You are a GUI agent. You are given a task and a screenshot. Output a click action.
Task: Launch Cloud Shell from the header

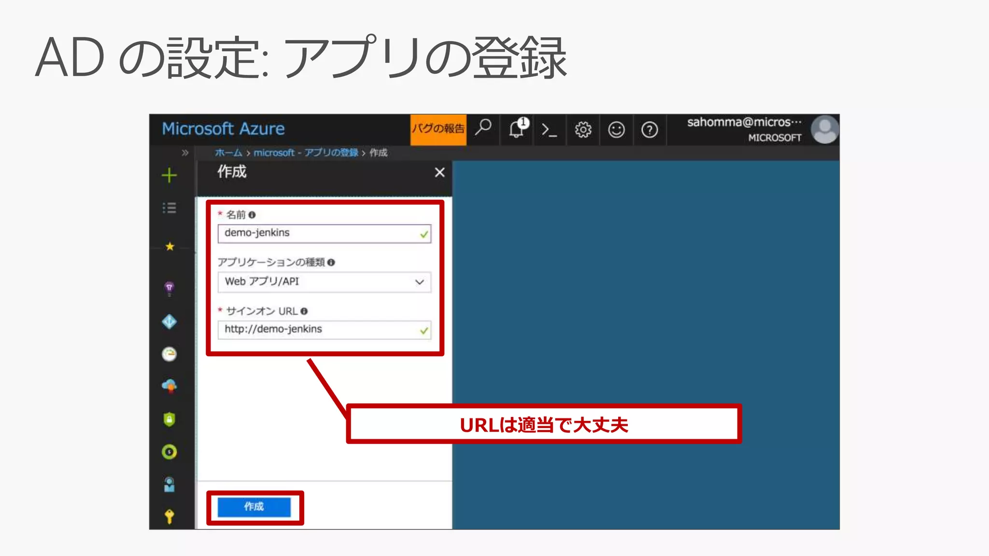(549, 130)
